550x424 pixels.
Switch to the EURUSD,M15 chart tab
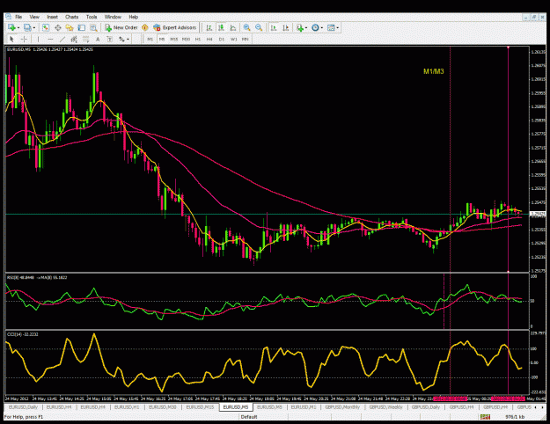[x=200, y=407]
